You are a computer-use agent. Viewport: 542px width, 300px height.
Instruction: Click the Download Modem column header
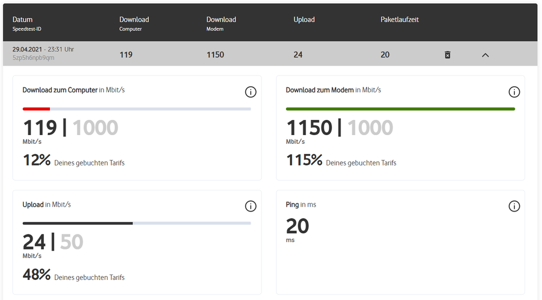221,20
